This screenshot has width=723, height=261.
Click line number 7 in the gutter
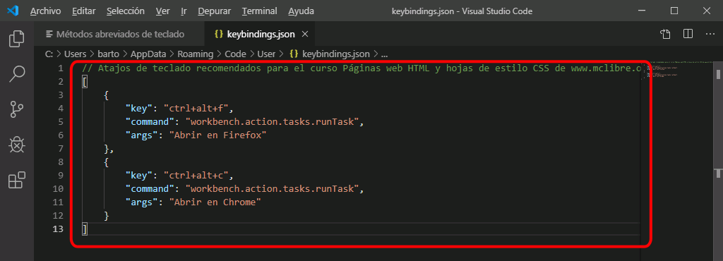click(x=61, y=149)
